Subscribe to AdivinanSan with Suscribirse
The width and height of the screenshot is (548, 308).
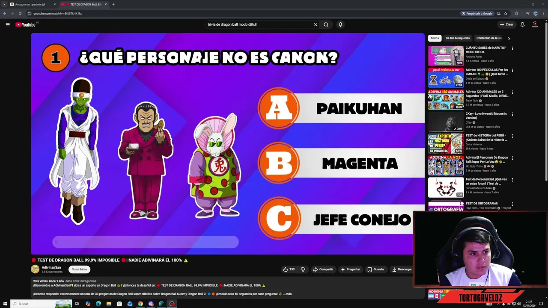click(79, 269)
